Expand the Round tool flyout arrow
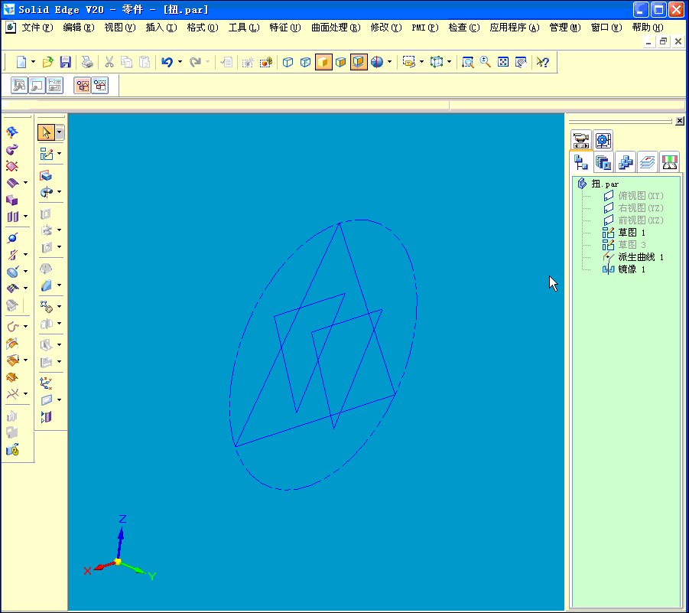Viewport: 689px width, 613px height. (60, 285)
